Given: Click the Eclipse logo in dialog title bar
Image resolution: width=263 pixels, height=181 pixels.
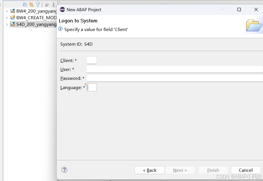Looking at the screenshot, I should [62, 9].
